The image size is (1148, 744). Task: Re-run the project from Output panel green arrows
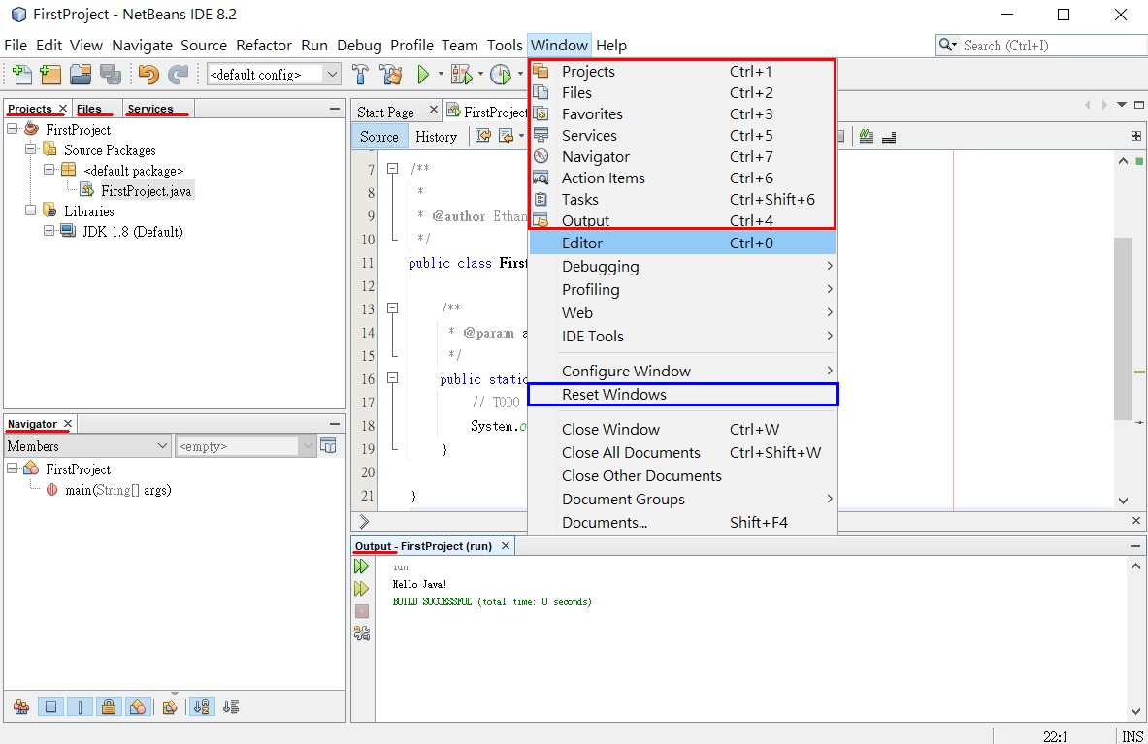pos(361,566)
